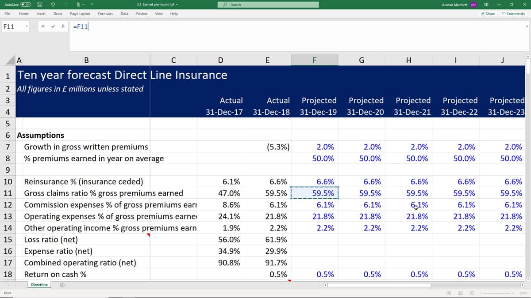Collapse the formula bar chevron
Image resolution: width=531 pixels, height=298 pixels.
click(x=527, y=25)
